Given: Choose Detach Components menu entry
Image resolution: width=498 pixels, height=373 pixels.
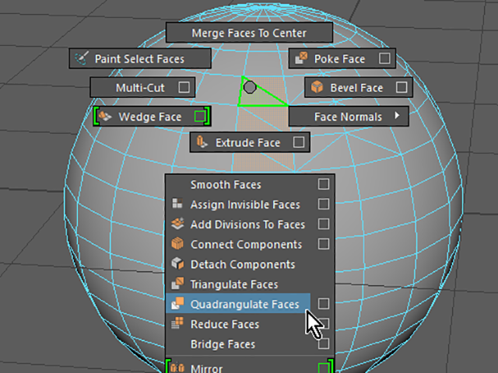Looking at the screenshot, I should (250, 264).
